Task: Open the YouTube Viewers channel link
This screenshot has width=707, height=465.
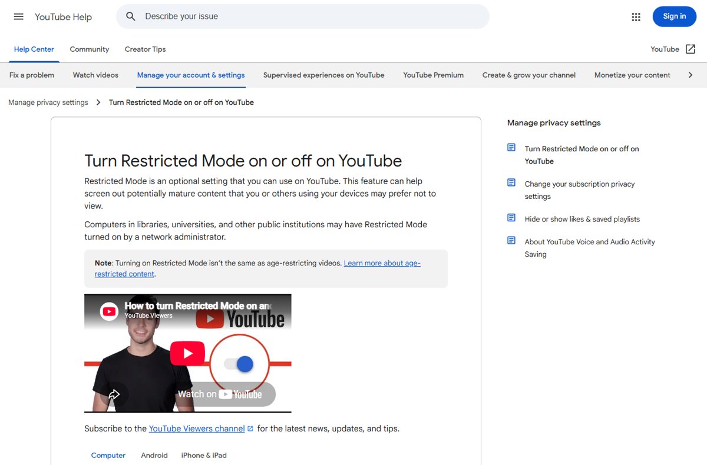Action: [x=197, y=429]
